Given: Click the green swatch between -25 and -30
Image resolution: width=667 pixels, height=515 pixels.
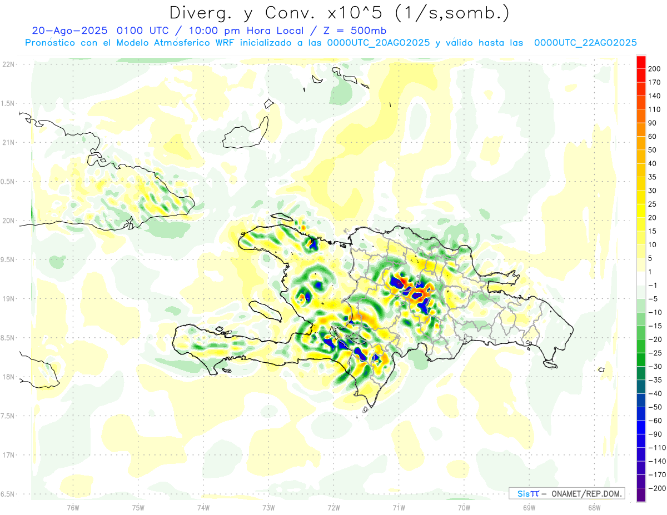Looking at the screenshot, I should coord(641,359).
